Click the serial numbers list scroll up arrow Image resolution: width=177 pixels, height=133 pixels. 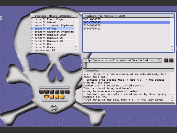tap(172, 46)
